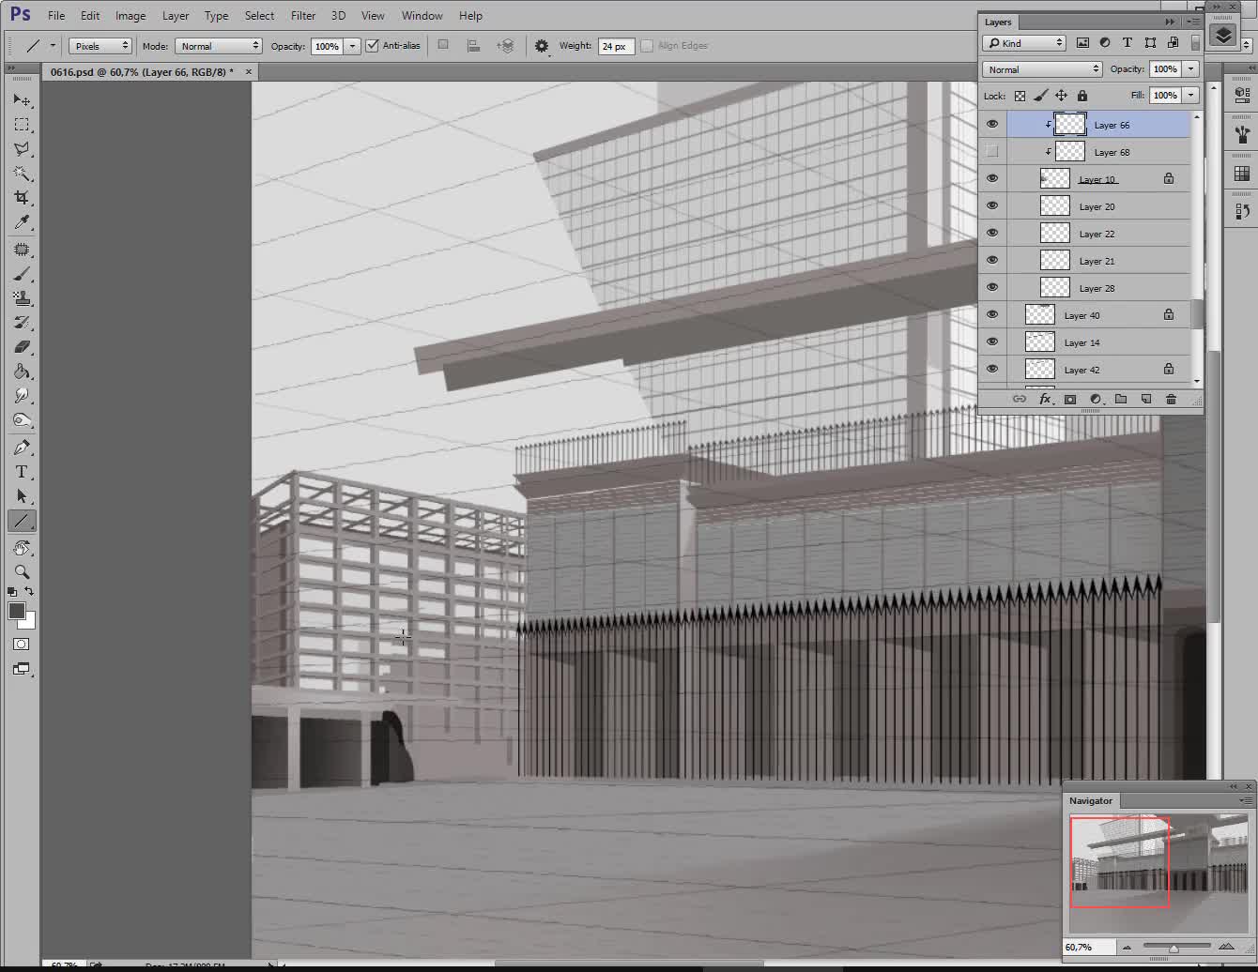The width and height of the screenshot is (1258, 972).
Task: Lock transparent pixels icon
Action: click(x=1020, y=96)
